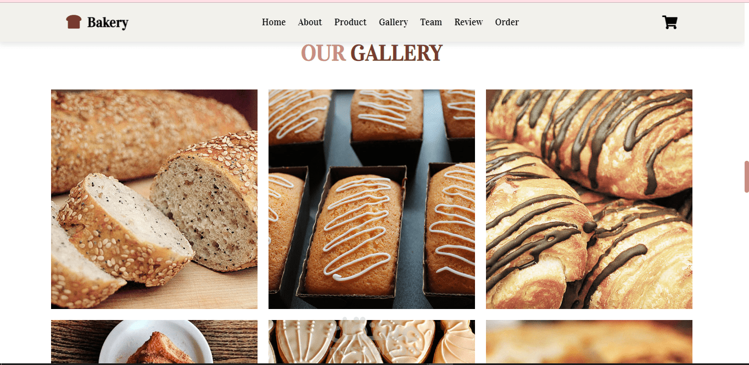
Task: Navigate to Product in the navbar
Action: pyautogui.click(x=350, y=22)
